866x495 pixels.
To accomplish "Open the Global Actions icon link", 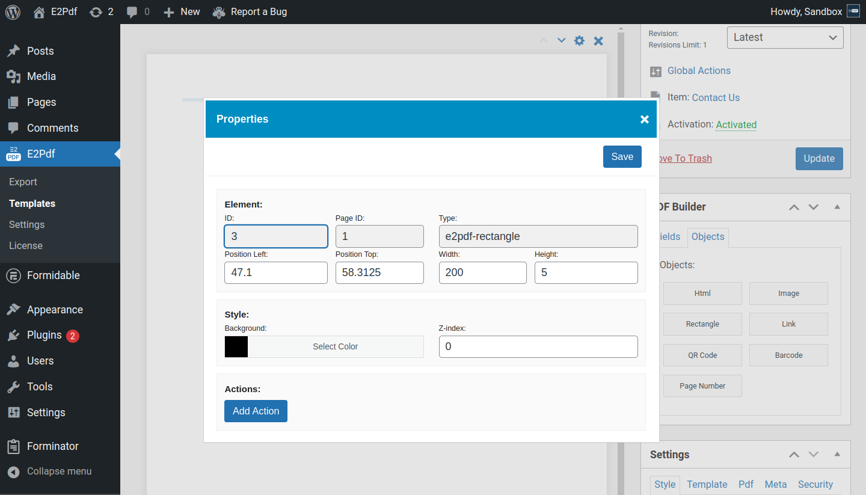I will (656, 72).
